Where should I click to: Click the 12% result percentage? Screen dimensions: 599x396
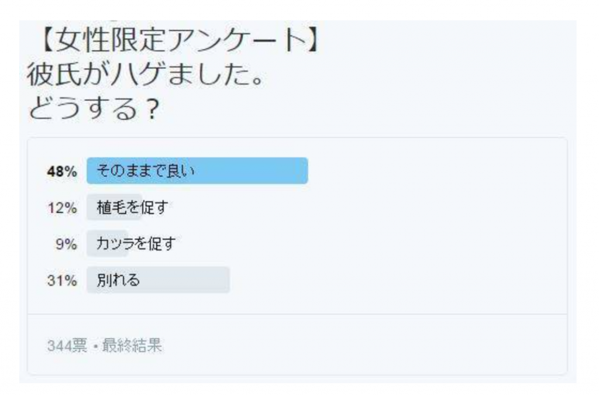pos(62,208)
